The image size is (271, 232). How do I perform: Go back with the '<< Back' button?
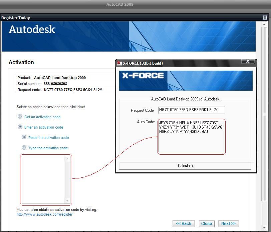tap(184, 224)
